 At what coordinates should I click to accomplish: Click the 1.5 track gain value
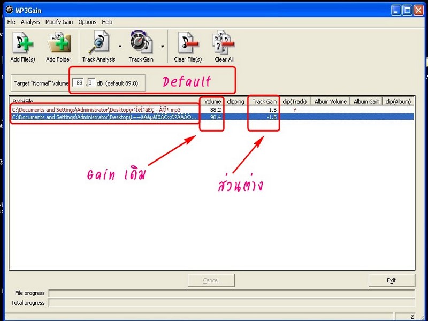tap(273, 110)
